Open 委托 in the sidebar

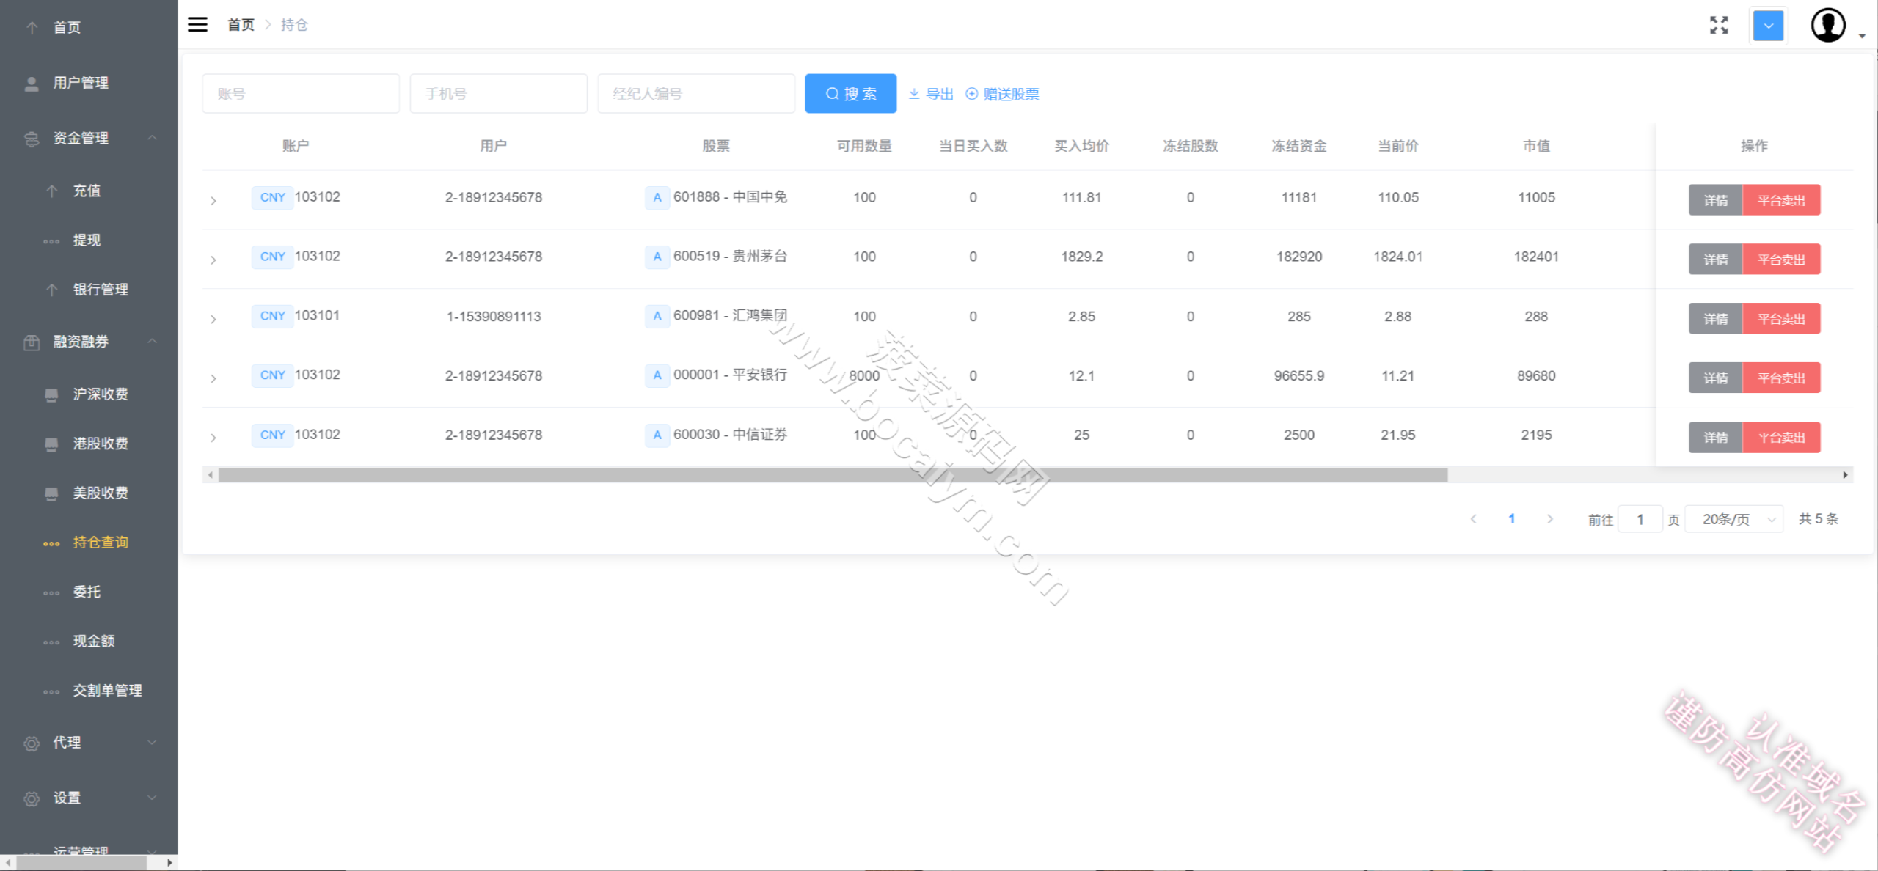(89, 592)
